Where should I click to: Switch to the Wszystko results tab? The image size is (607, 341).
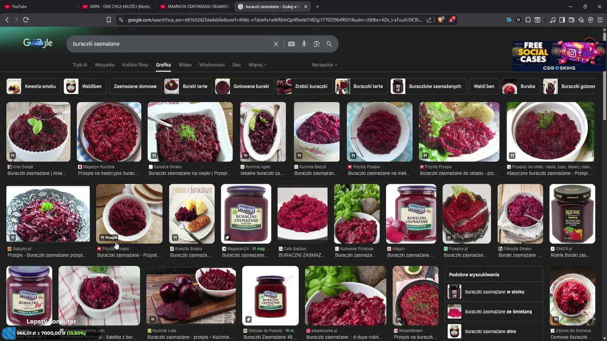tap(105, 65)
